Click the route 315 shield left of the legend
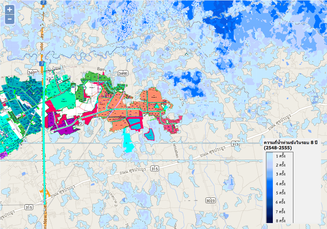This screenshot has width=327, height=229. pyautogui.click(x=236, y=144)
